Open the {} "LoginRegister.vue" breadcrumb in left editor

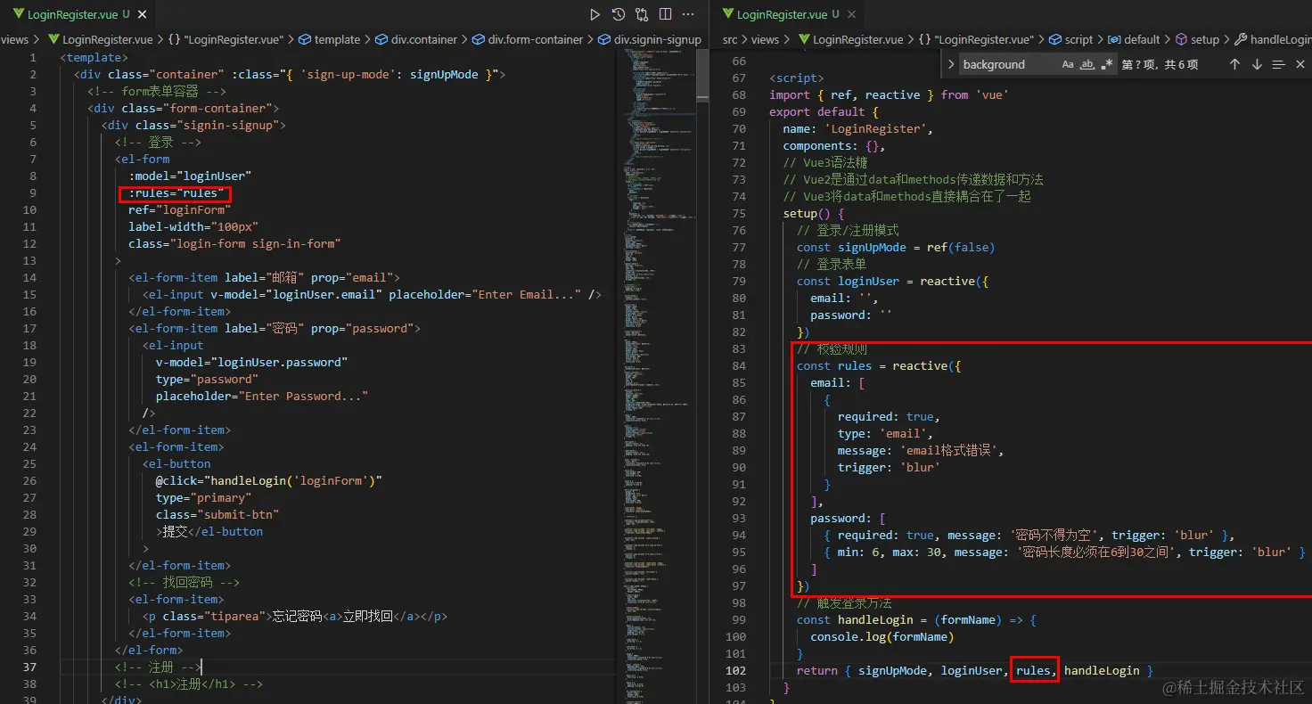pos(225,39)
